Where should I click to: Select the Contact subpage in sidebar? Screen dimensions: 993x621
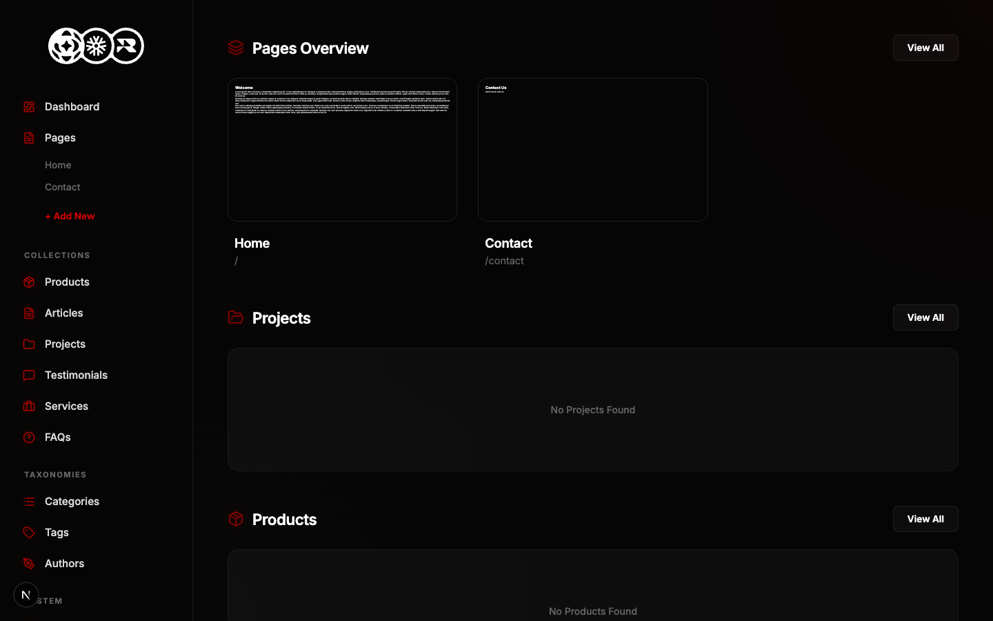pos(63,187)
